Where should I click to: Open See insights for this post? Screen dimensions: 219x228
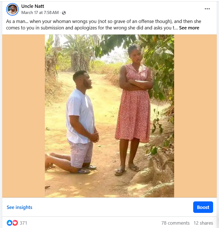pos(20,207)
